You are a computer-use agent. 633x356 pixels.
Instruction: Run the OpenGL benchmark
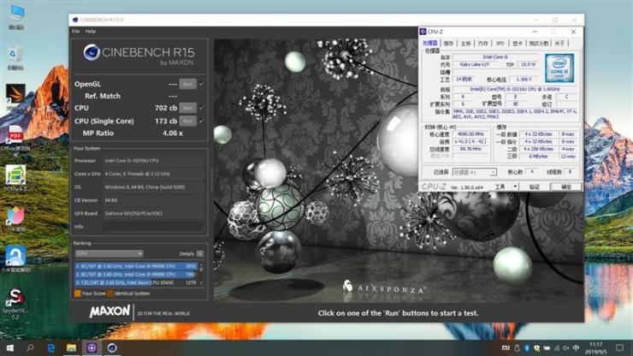pos(187,84)
